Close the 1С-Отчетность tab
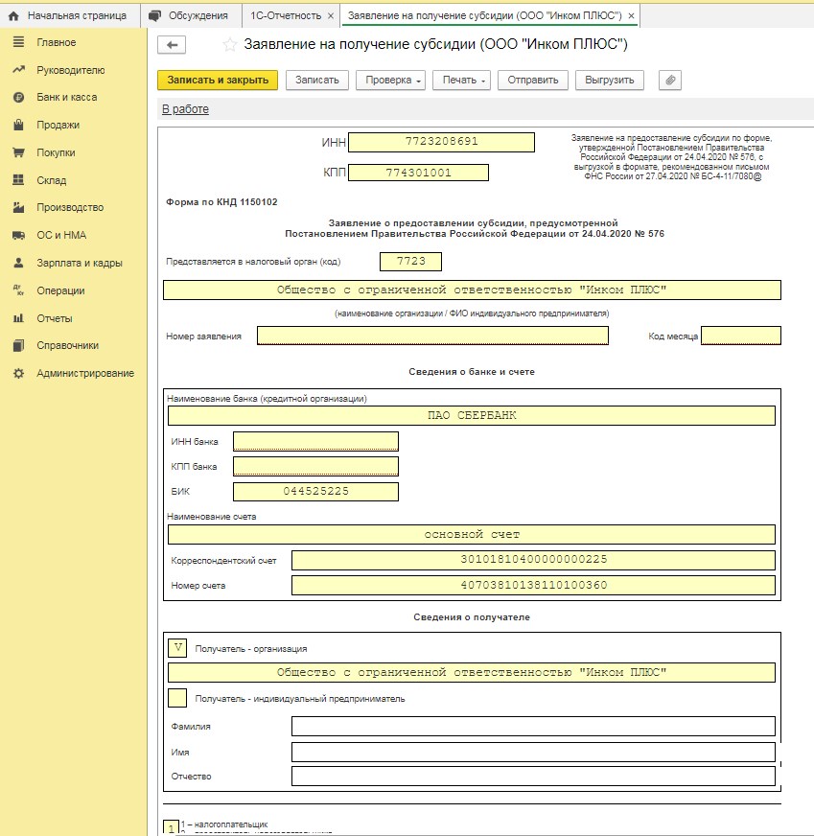Image resolution: width=814 pixels, height=836 pixels. click(331, 16)
